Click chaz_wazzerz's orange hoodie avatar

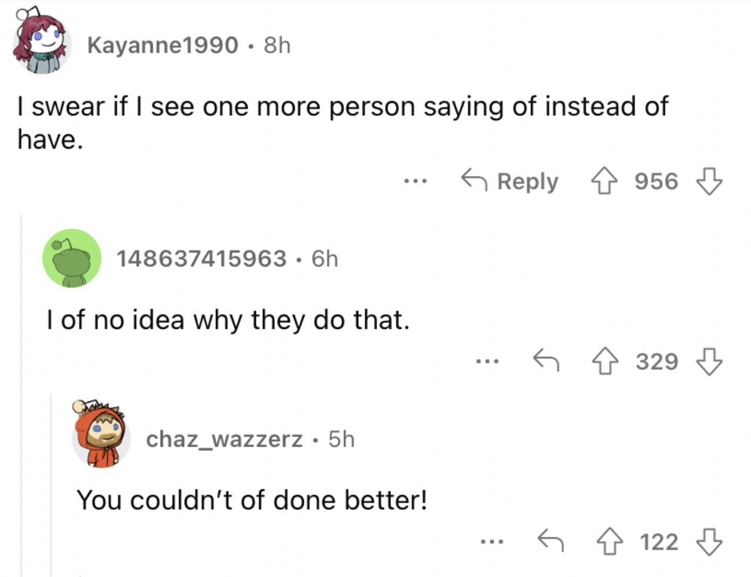click(x=101, y=435)
